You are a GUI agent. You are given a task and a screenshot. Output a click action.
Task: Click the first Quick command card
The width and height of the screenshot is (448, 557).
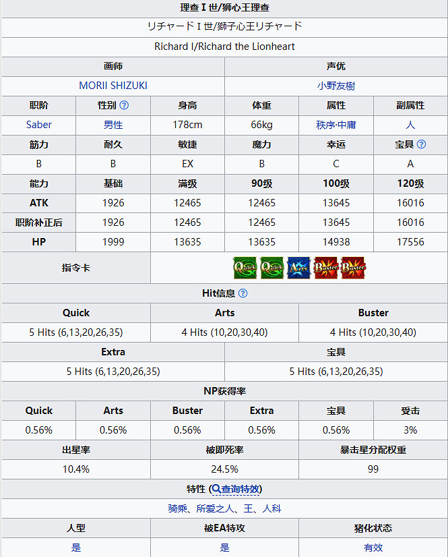tap(245, 268)
